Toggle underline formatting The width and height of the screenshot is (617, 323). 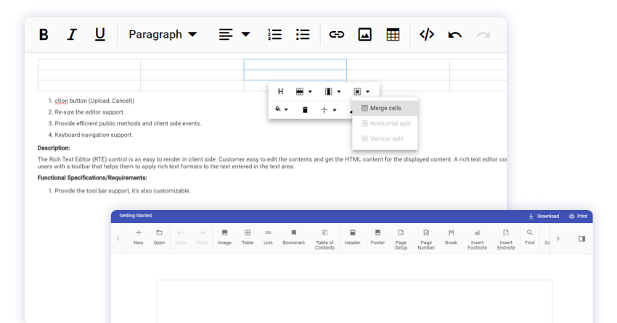pyautogui.click(x=100, y=35)
